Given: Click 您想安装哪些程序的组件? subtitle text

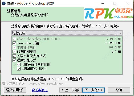Looking at the screenshot, I should tap(30, 15).
